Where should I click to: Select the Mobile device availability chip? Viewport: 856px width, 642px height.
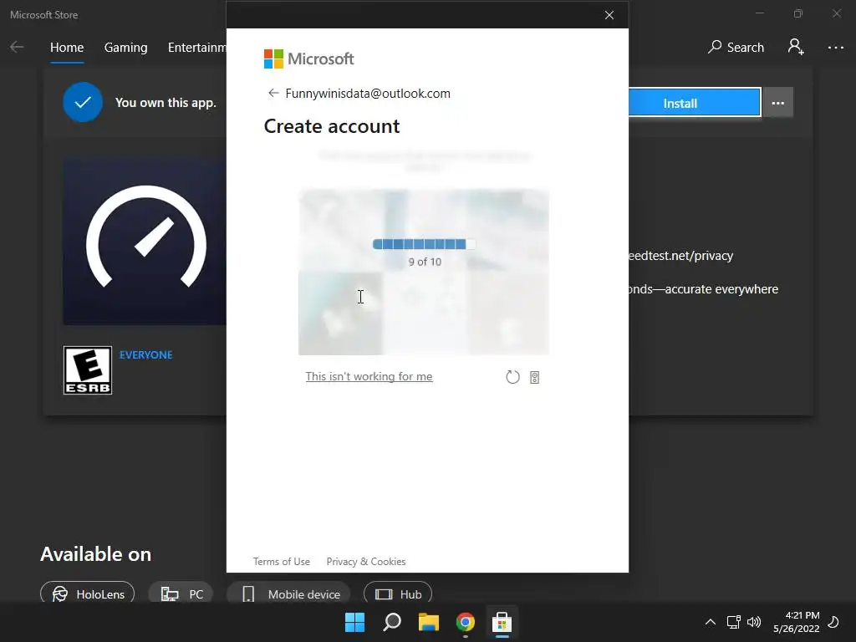pos(288,594)
